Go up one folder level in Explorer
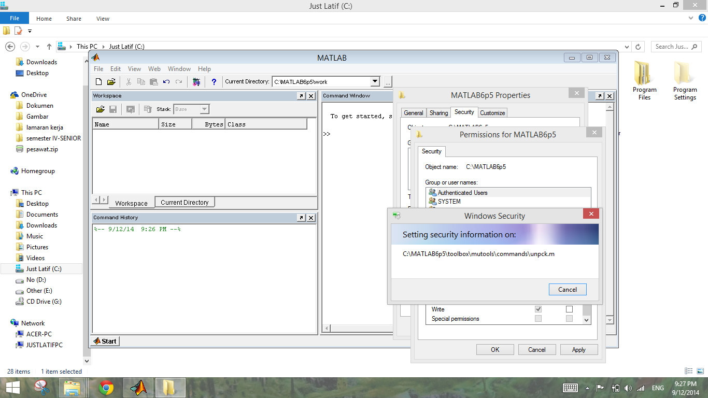 [x=49, y=46]
